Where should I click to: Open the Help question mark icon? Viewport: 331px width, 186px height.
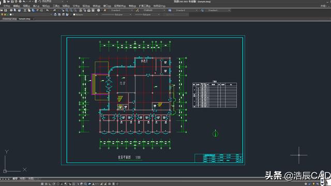(99, 10)
